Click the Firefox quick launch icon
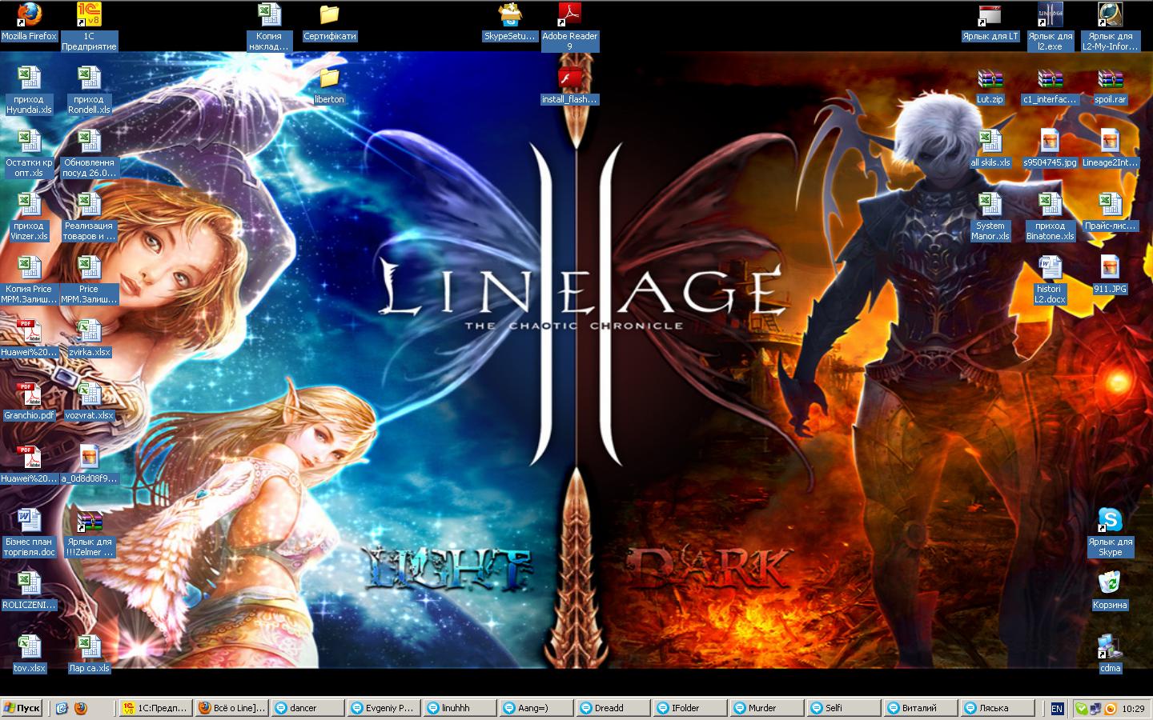Viewport: 1153px width, 720px height. pos(80,708)
